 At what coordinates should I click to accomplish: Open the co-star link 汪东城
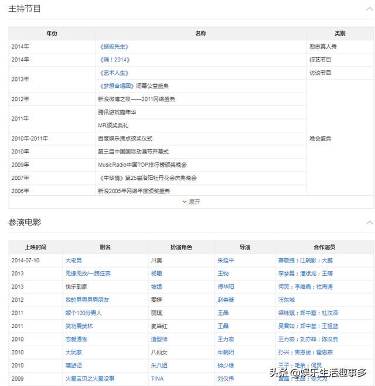[287, 300]
